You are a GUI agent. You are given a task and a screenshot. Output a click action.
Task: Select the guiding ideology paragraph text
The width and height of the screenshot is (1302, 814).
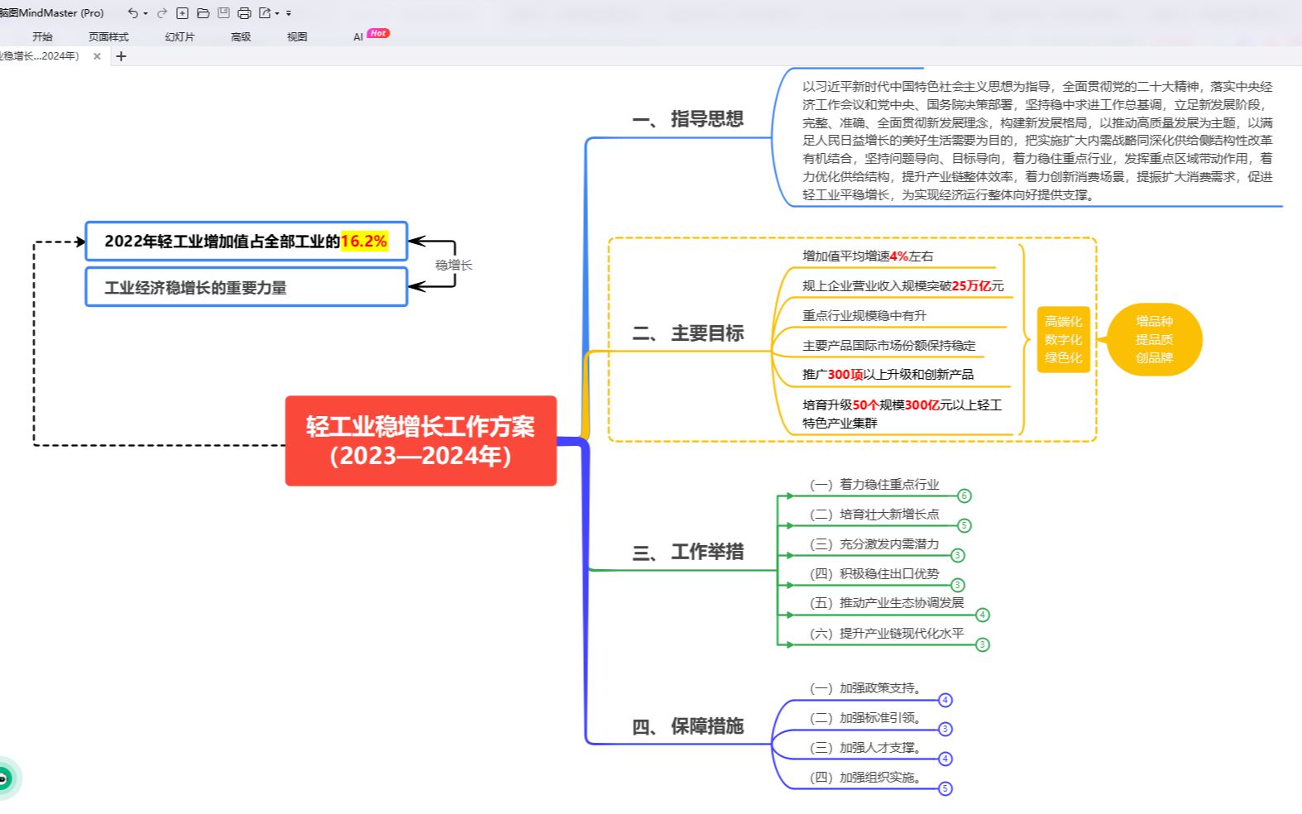point(1037,141)
